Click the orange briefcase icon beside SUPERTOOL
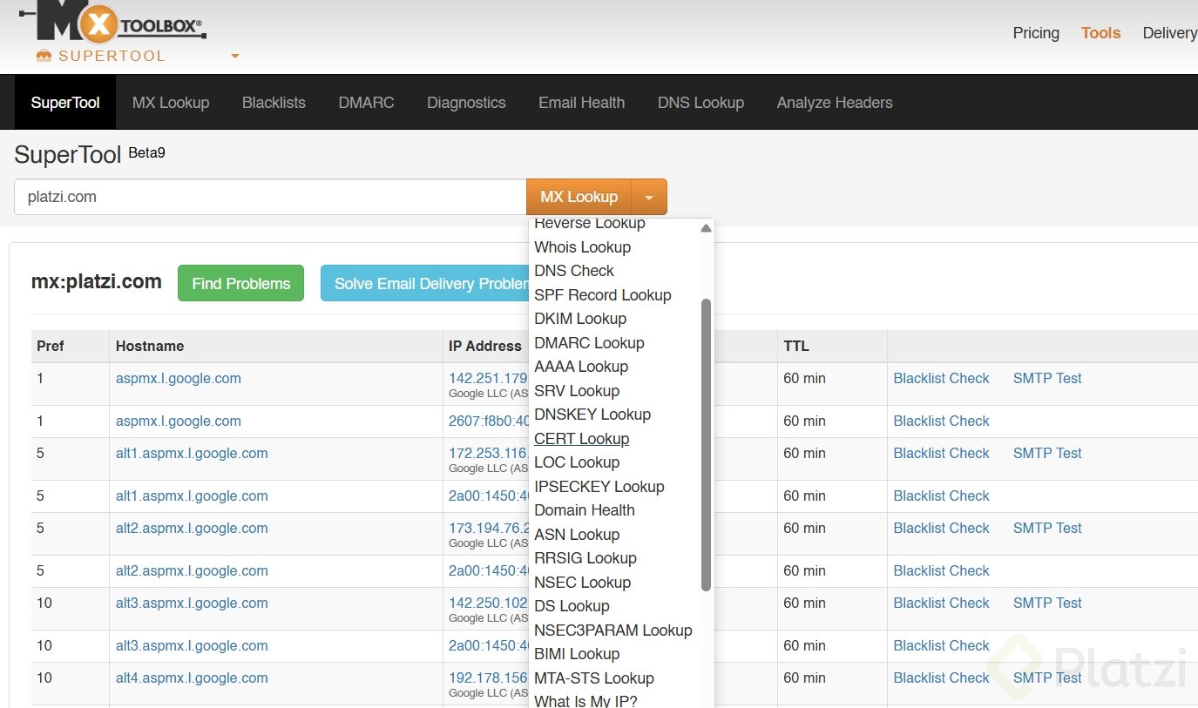Screen dimensions: 1198x708 (x=44, y=56)
